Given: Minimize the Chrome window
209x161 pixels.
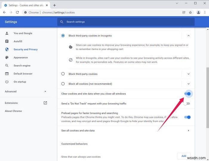Looking at the screenshot, I should point(186,3).
